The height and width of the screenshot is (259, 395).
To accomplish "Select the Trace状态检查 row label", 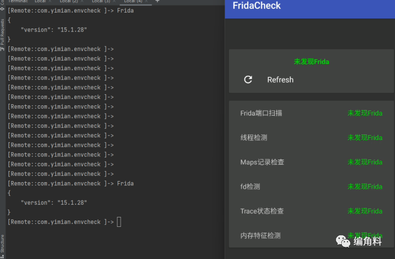I will [x=262, y=211].
